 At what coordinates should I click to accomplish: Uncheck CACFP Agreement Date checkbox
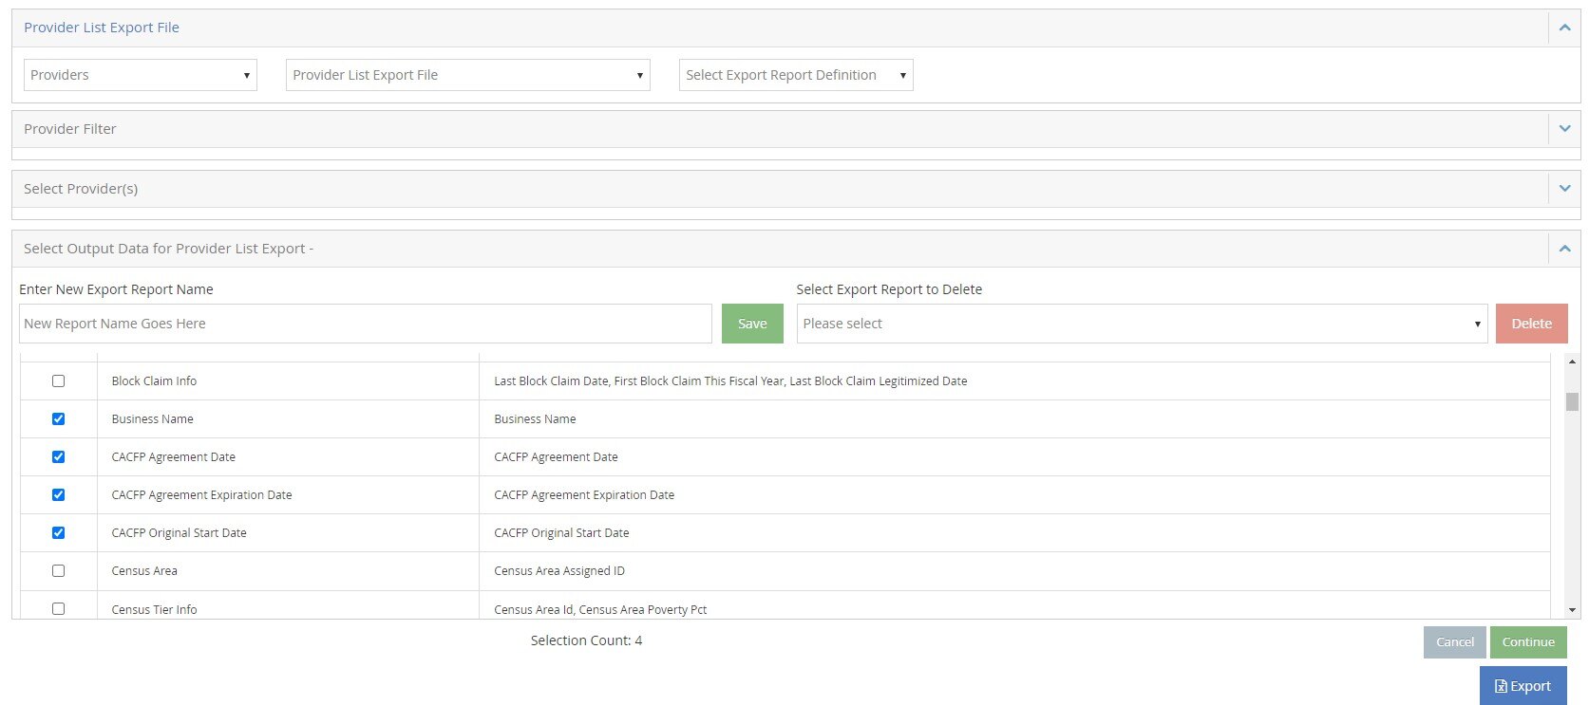(59, 457)
